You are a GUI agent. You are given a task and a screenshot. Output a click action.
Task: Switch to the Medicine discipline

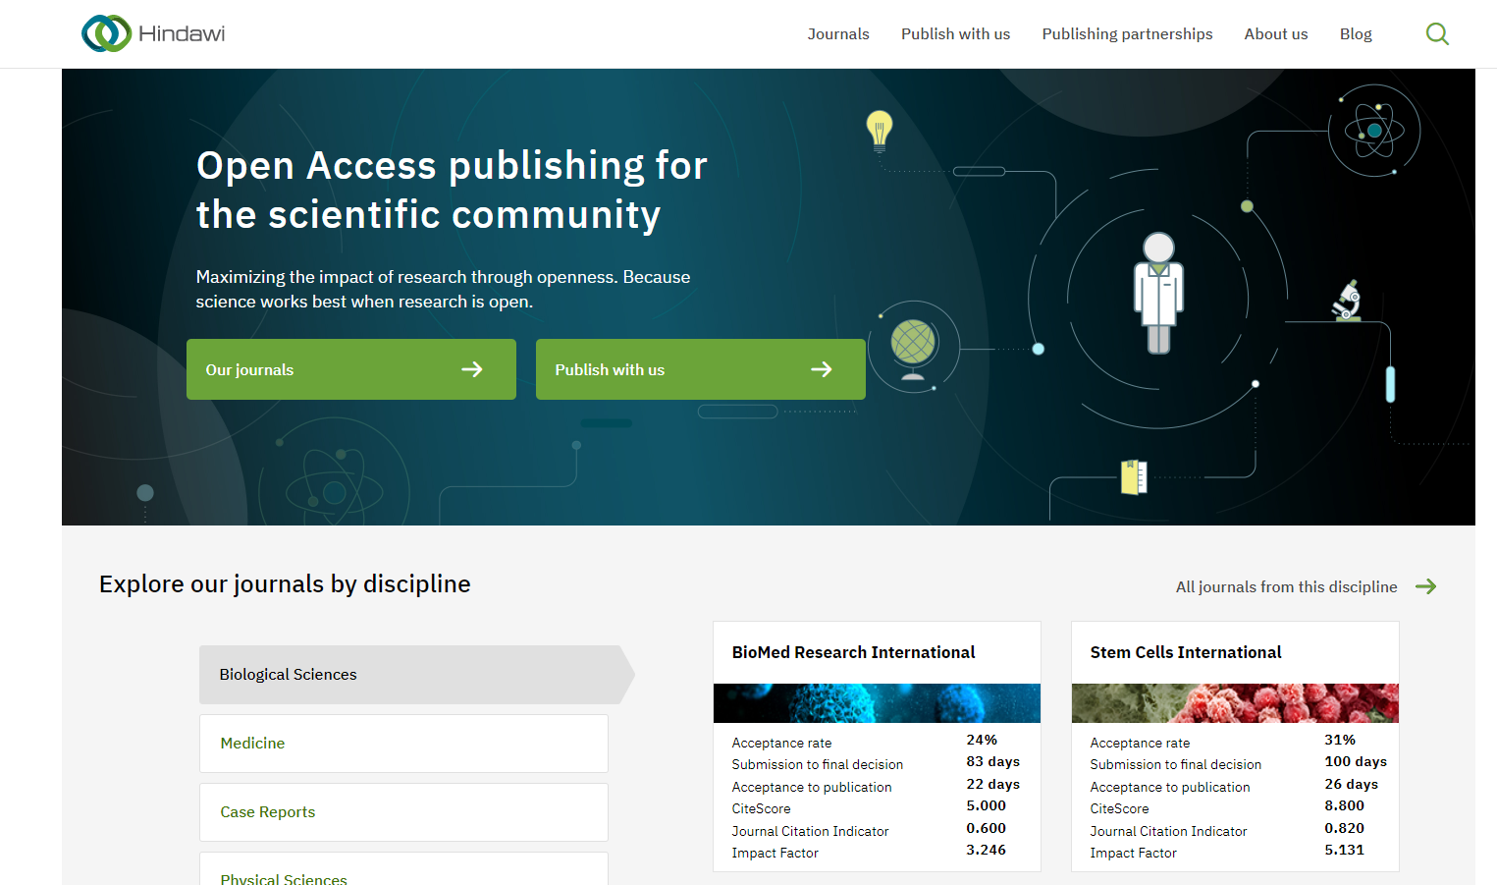click(x=252, y=743)
